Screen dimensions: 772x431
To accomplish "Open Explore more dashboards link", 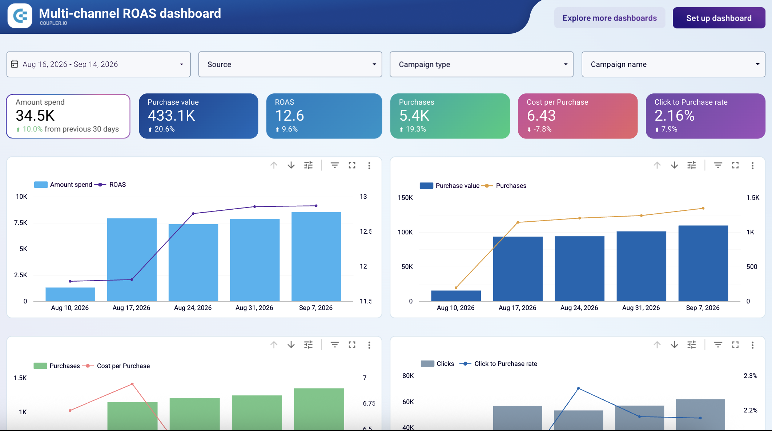I will point(610,18).
